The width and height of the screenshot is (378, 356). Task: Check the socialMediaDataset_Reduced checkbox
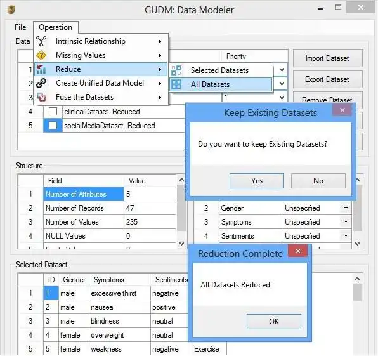[53, 126]
